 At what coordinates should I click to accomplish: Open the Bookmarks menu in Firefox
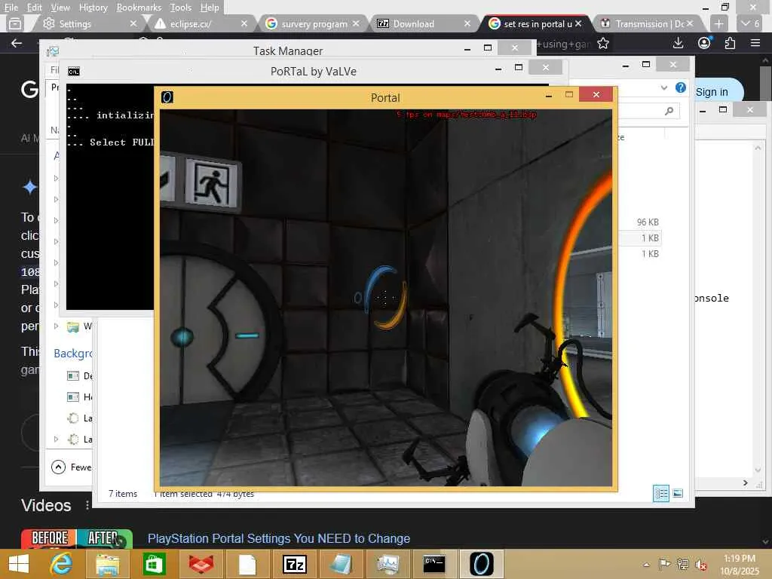coord(139,8)
